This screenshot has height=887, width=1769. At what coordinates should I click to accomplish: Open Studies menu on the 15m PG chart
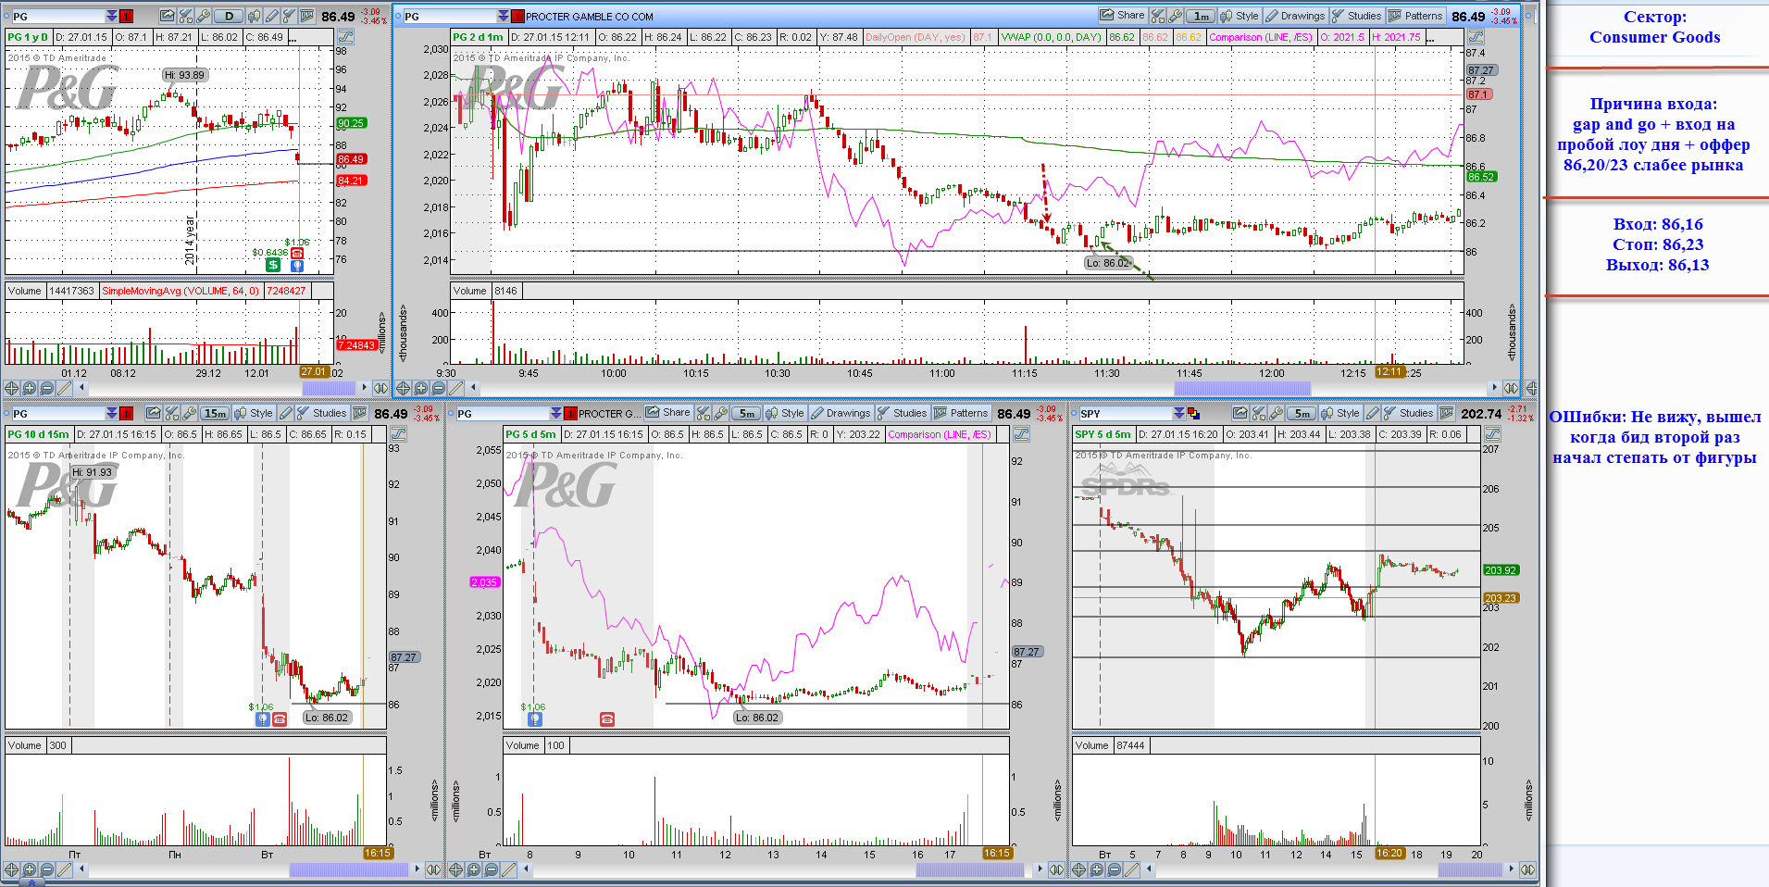tap(321, 413)
